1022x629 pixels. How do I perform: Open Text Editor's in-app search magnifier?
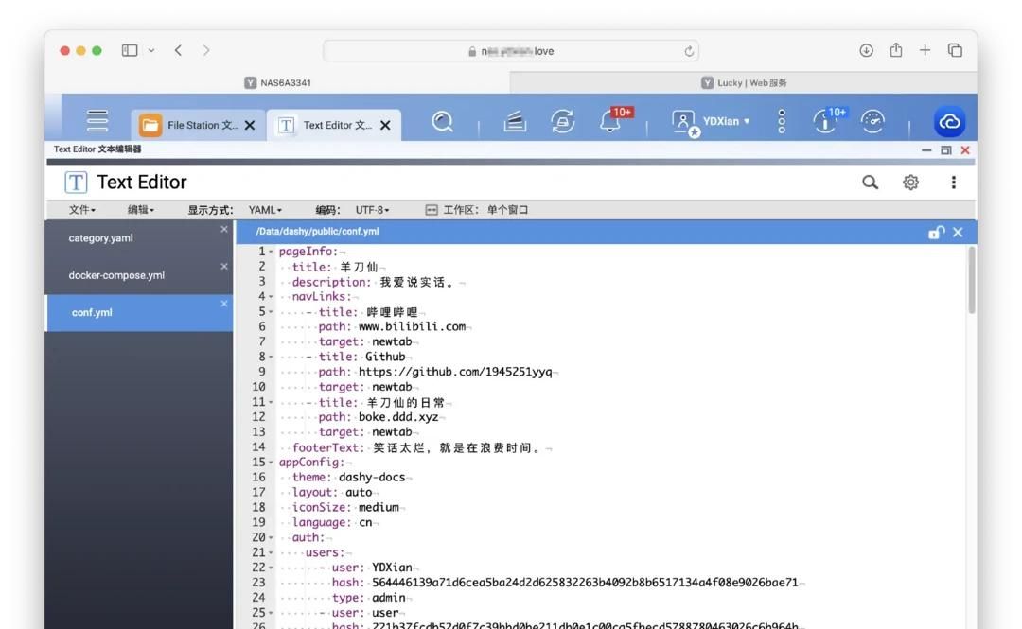click(x=870, y=182)
